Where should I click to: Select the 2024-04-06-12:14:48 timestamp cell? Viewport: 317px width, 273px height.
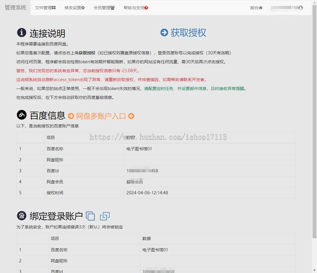point(210,193)
